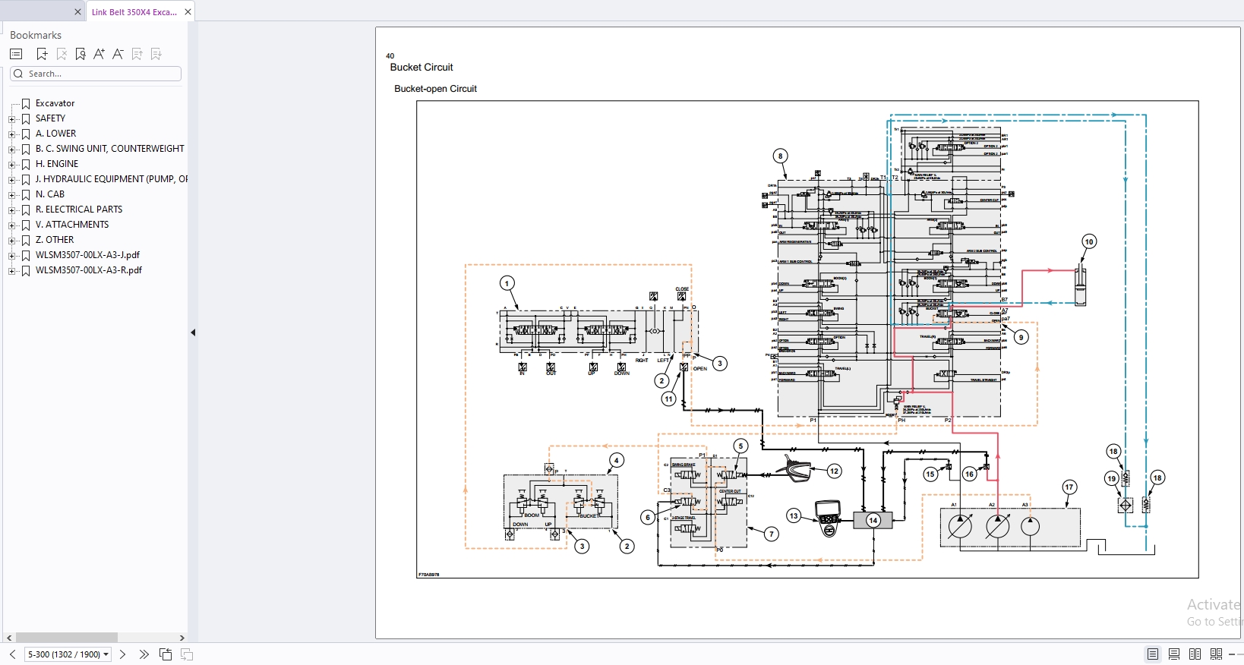Switch to the Link Belt 350X4 tab
Image resolution: width=1244 pixels, height=665 pixels.
(x=134, y=12)
